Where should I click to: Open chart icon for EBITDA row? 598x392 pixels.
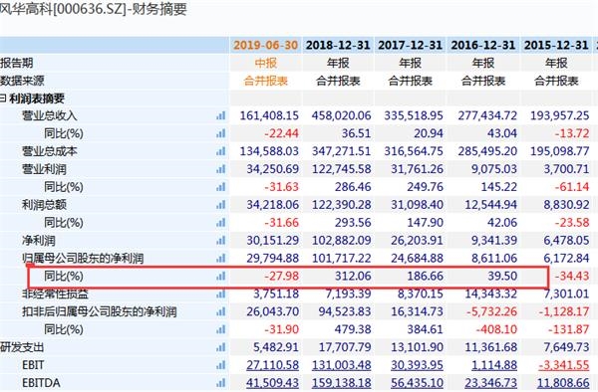[221, 383]
